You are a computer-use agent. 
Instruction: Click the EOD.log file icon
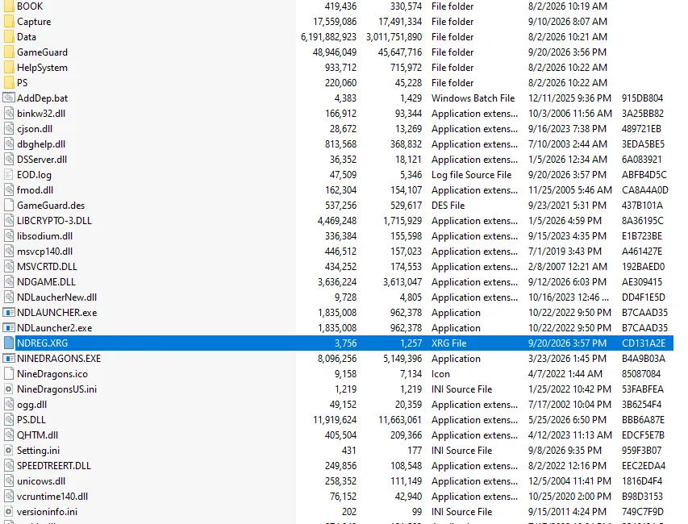coord(8,174)
